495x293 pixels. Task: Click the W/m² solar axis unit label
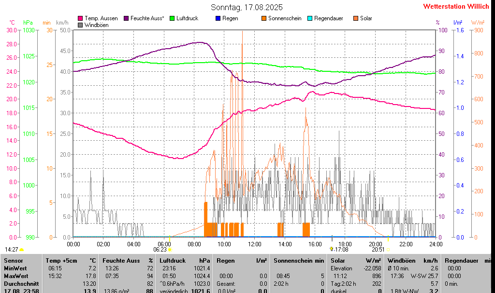[478, 23]
